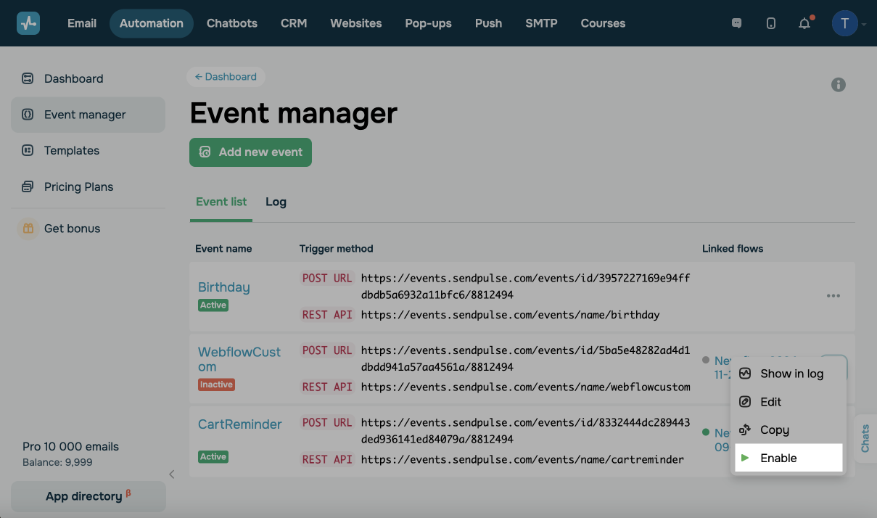This screenshot has height=518, width=877.
Task: Click the info icon near page title
Action: click(x=839, y=85)
